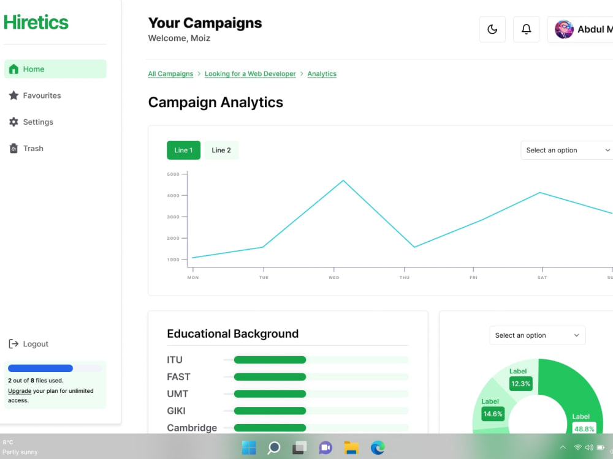Open Windows Start menu
Screen dimensions: 613x459
[x=249, y=447]
